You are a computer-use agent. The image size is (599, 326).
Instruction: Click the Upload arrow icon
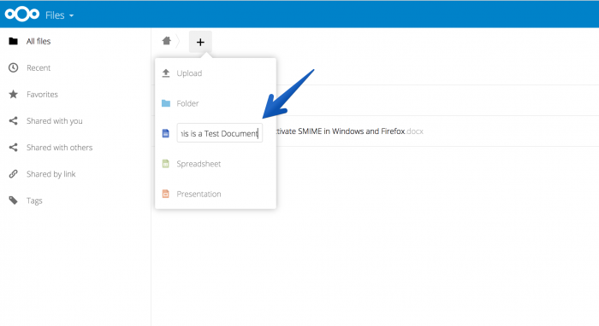coord(166,73)
